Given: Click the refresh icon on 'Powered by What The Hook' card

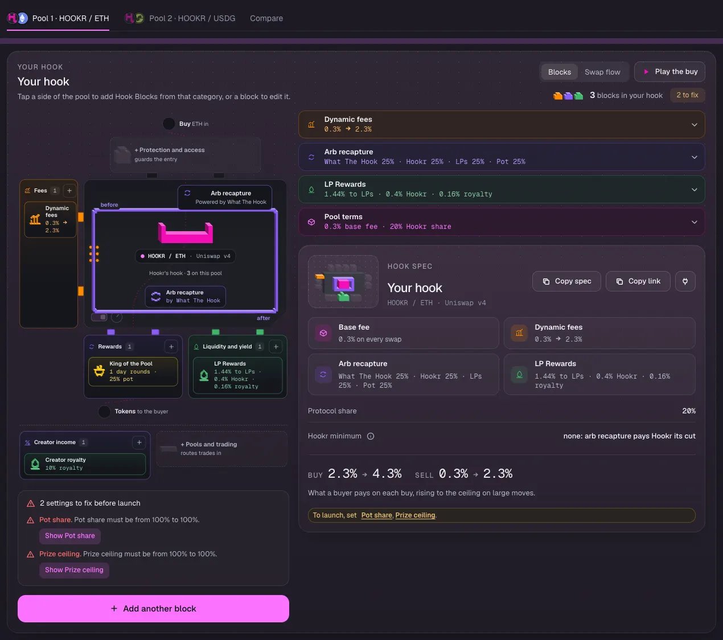Looking at the screenshot, I should coord(187,193).
